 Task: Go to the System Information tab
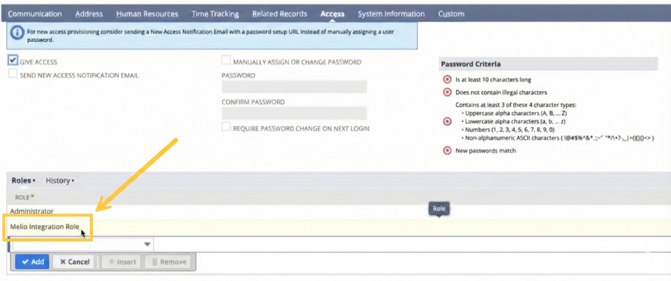click(391, 14)
